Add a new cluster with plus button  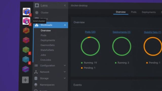click(25, 80)
